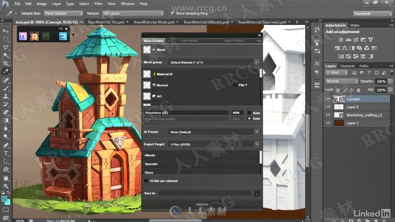395x222 pixels.
Task: Open the Window menu
Action: pyautogui.click(x=127, y=4)
